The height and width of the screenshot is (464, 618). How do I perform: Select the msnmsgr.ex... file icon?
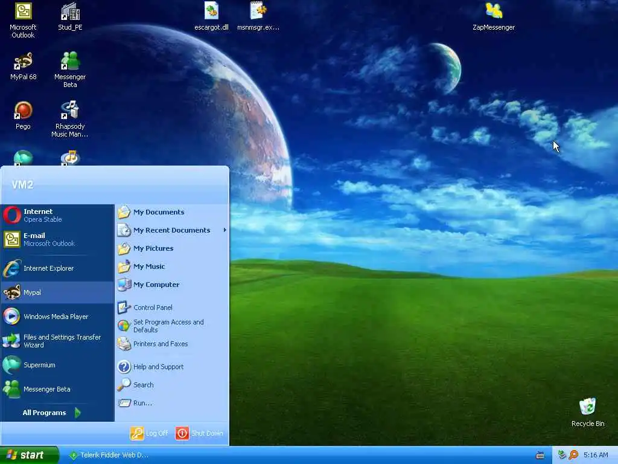click(258, 16)
